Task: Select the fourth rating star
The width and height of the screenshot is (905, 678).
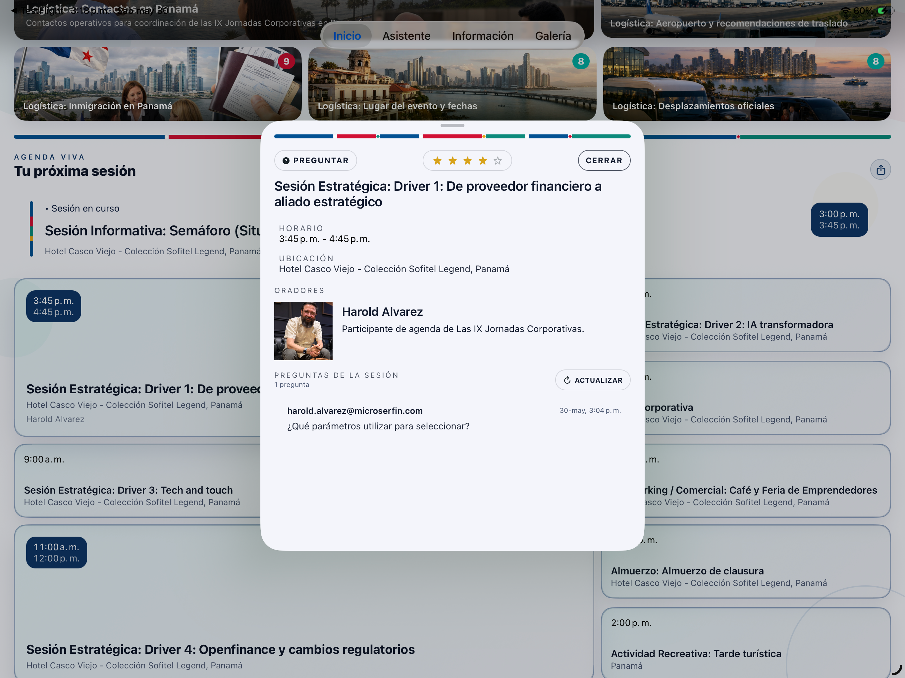Action: (x=483, y=161)
